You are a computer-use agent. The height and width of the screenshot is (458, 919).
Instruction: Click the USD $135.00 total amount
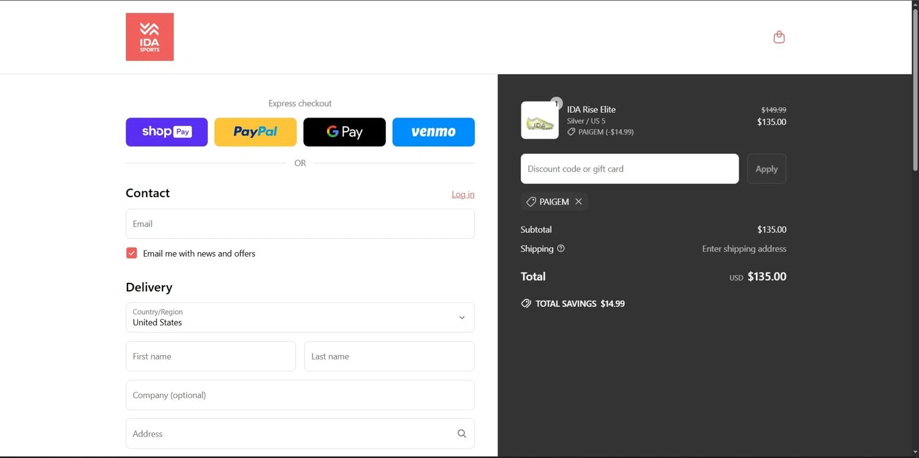pyautogui.click(x=758, y=277)
